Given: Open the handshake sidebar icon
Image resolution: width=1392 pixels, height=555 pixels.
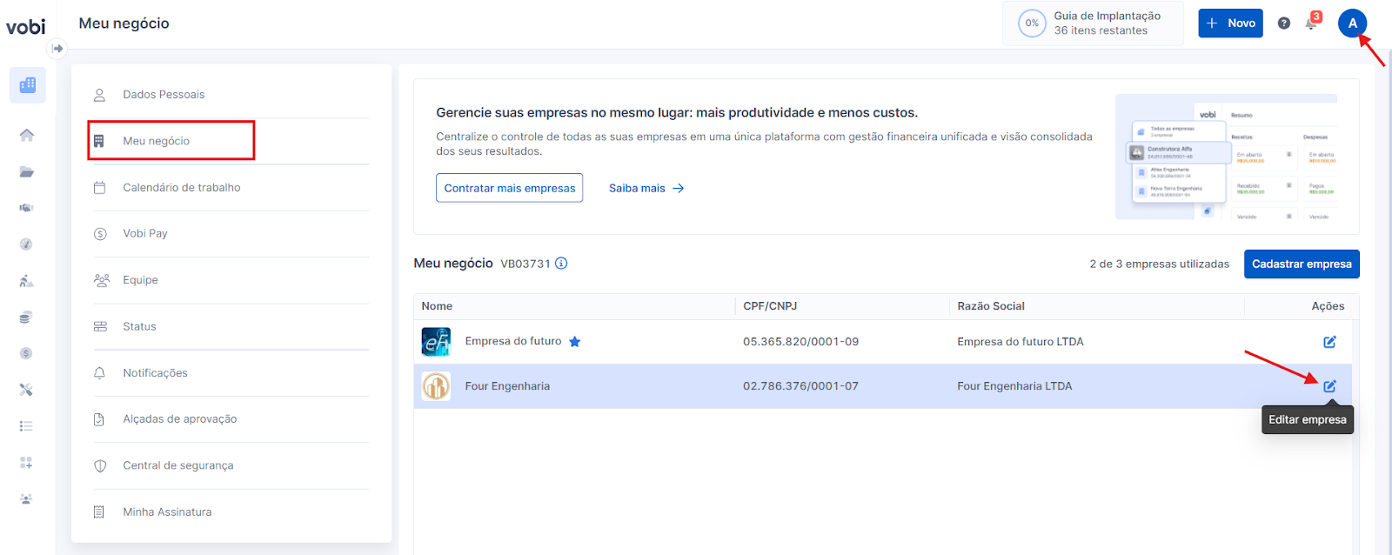Looking at the screenshot, I should point(27,208).
